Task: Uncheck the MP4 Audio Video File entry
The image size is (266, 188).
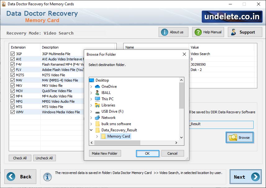Action: [12, 96]
